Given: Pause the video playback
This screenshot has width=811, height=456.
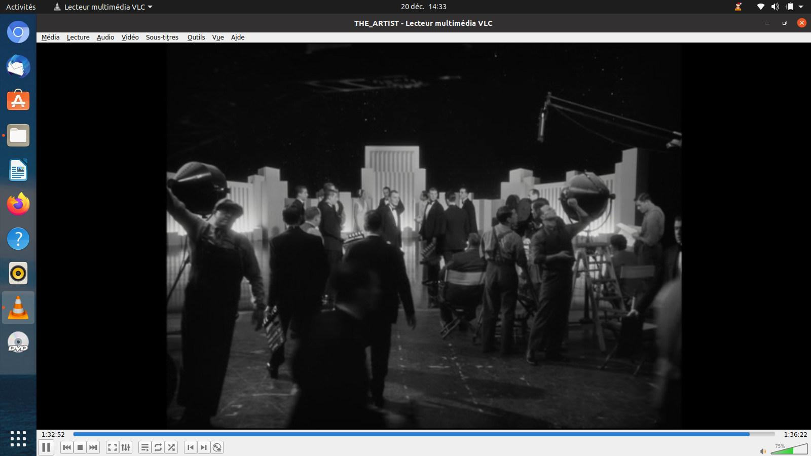Looking at the screenshot, I should tap(46, 447).
